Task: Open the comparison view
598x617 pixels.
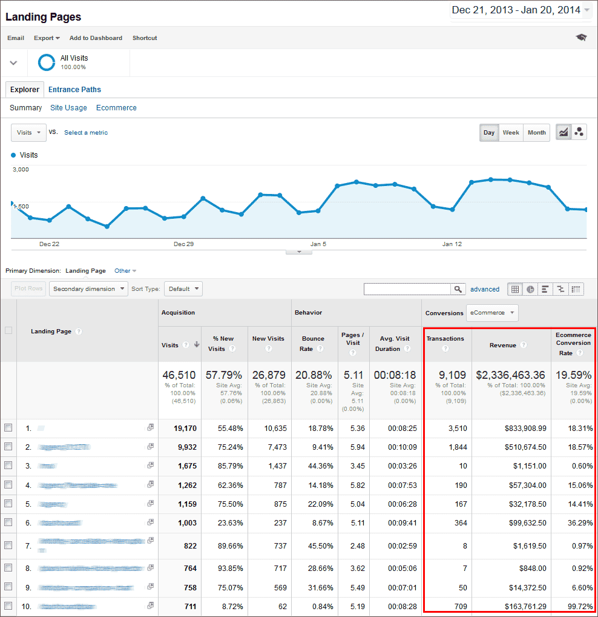Action: tap(561, 289)
